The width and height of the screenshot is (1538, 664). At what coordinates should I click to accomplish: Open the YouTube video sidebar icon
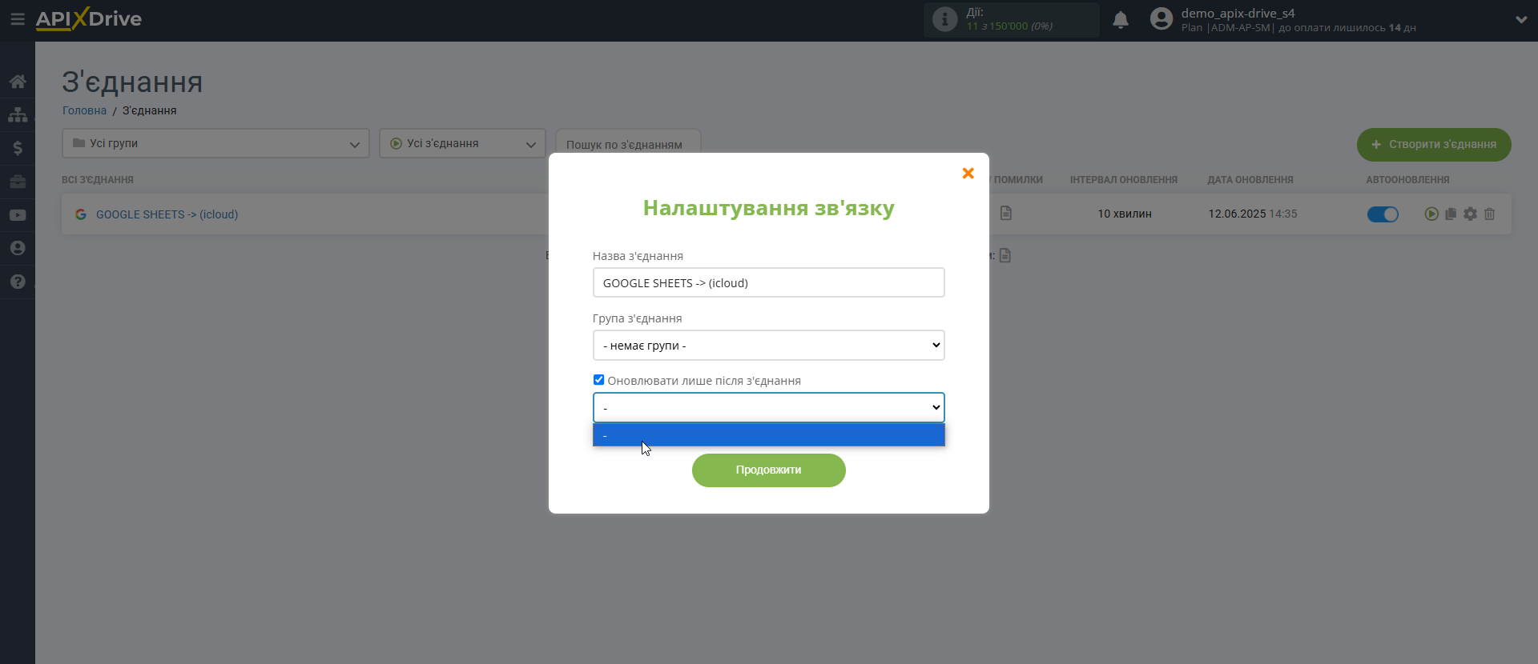[x=18, y=215]
